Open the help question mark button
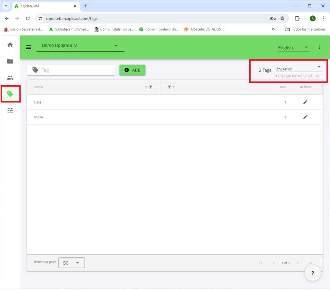The width and height of the screenshot is (330, 290). 313,273
